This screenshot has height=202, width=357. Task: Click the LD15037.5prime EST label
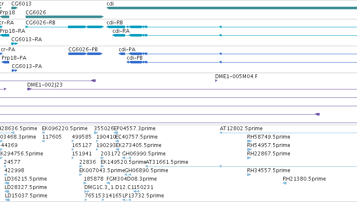pyautogui.click(x=26, y=196)
